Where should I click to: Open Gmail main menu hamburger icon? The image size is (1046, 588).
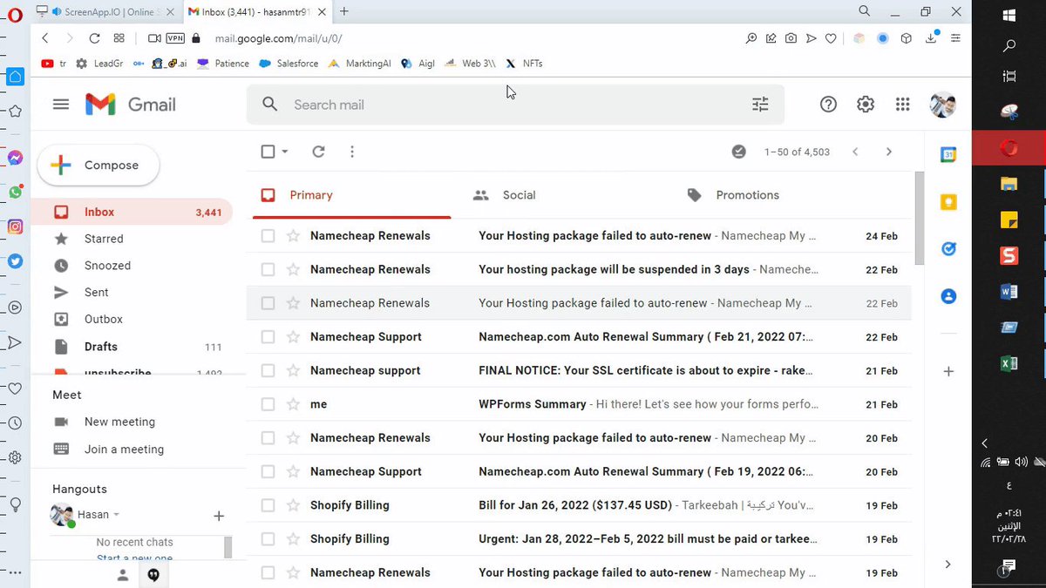coord(60,105)
